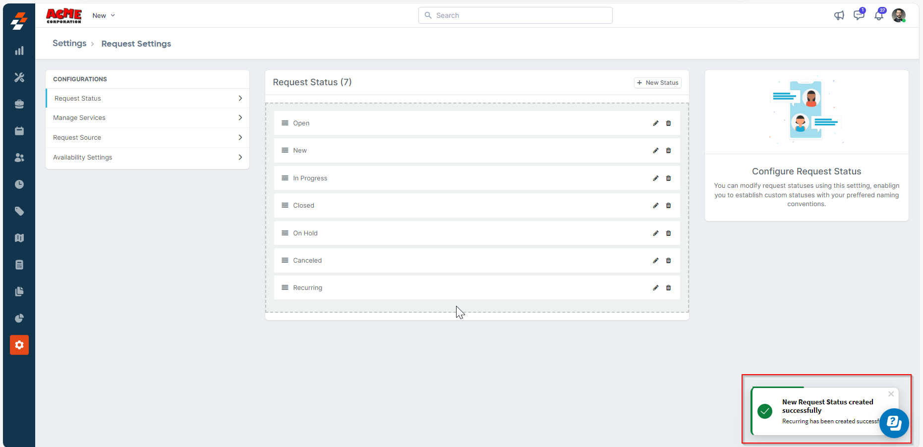Viewport: 923px width, 447px height.
Task: Open the chat messages icon in header
Action: 859,16
